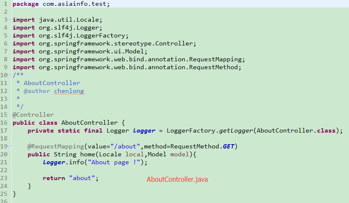The image size is (349, 203).
Task: Click the package keyword on line 1
Action: point(26,4)
